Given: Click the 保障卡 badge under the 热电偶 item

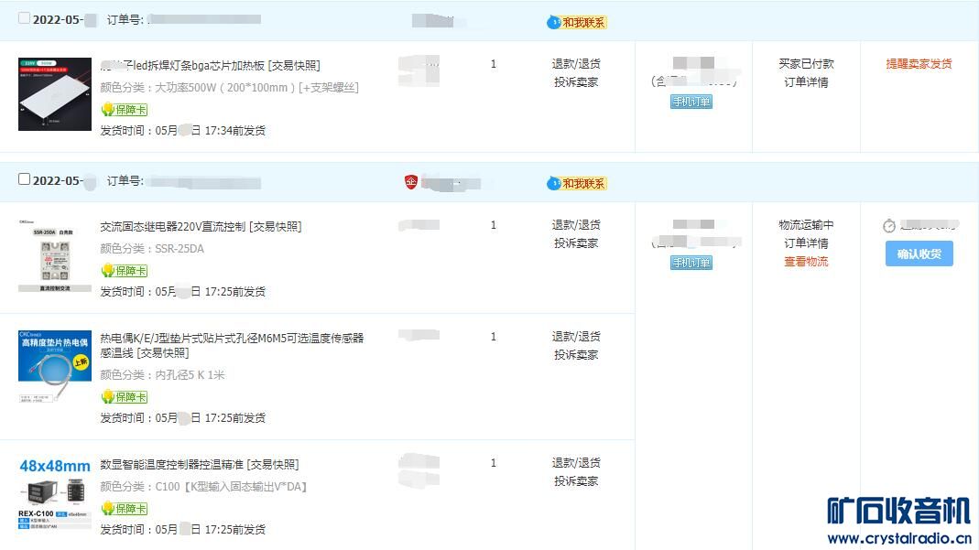Looking at the screenshot, I should [x=125, y=396].
